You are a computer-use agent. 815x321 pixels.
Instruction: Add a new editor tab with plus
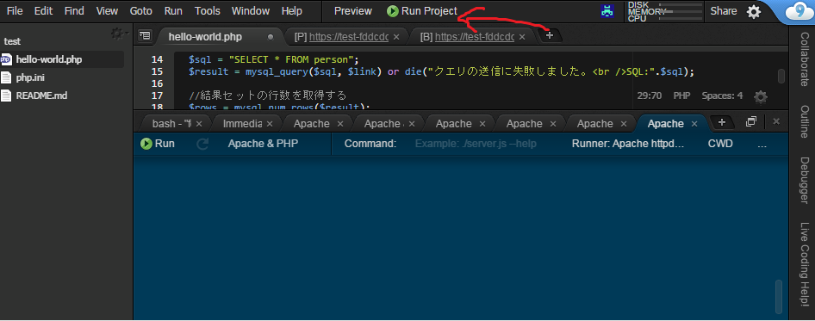tap(550, 36)
